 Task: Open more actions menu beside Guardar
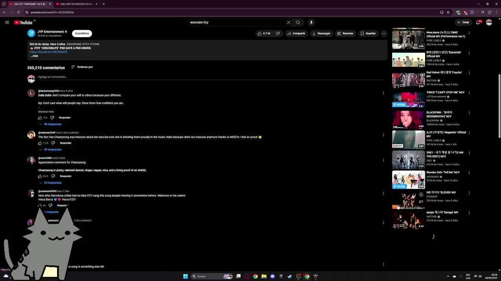tap(384, 34)
